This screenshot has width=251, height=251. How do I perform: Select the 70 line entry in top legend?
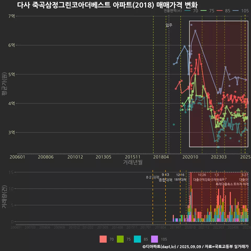(x=191, y=11)
